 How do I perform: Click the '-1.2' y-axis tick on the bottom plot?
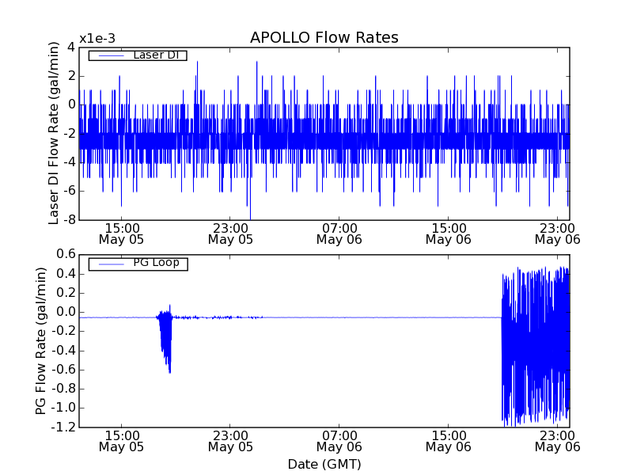(x=63, y=427)
